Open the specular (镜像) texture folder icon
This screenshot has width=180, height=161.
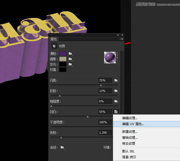tap(70, 59)
